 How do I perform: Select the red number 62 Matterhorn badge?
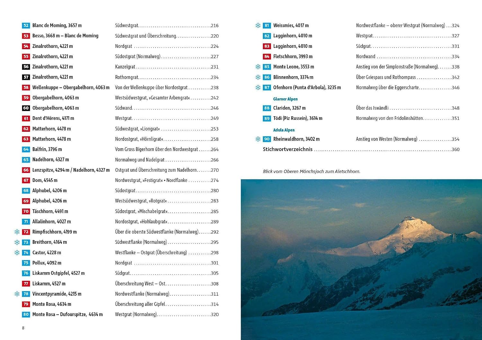point(26,129)
